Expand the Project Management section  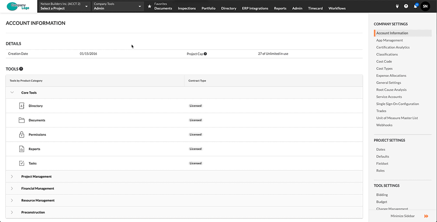(12, 177)
